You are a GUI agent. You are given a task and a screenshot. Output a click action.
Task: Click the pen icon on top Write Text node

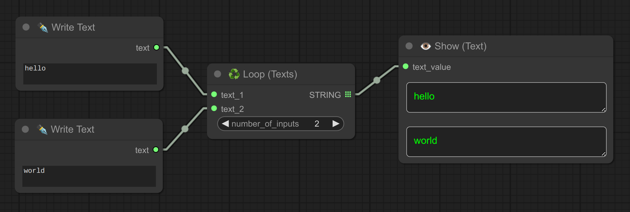pyautogui.click(x=42, y=27)
